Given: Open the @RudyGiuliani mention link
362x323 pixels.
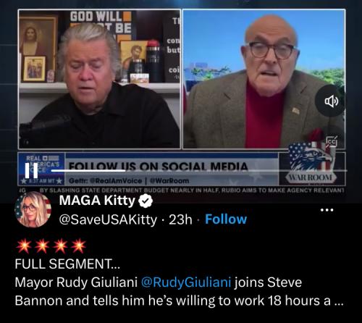Looking at the screenshot, I should pyautogui.click(x=186, y=282).
